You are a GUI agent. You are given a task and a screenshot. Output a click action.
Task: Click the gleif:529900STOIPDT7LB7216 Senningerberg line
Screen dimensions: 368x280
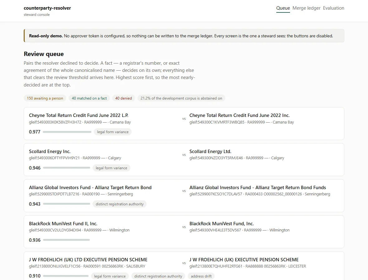pyautogui.click(x=81, y=194)
